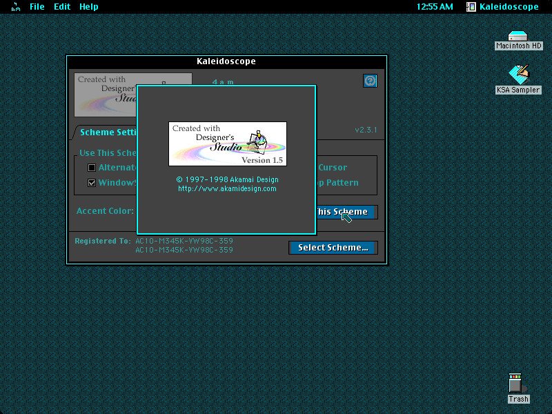Screen dimensions: 552x414
Task: Toggle the Alternate checkbox
Action: point(92,168)
